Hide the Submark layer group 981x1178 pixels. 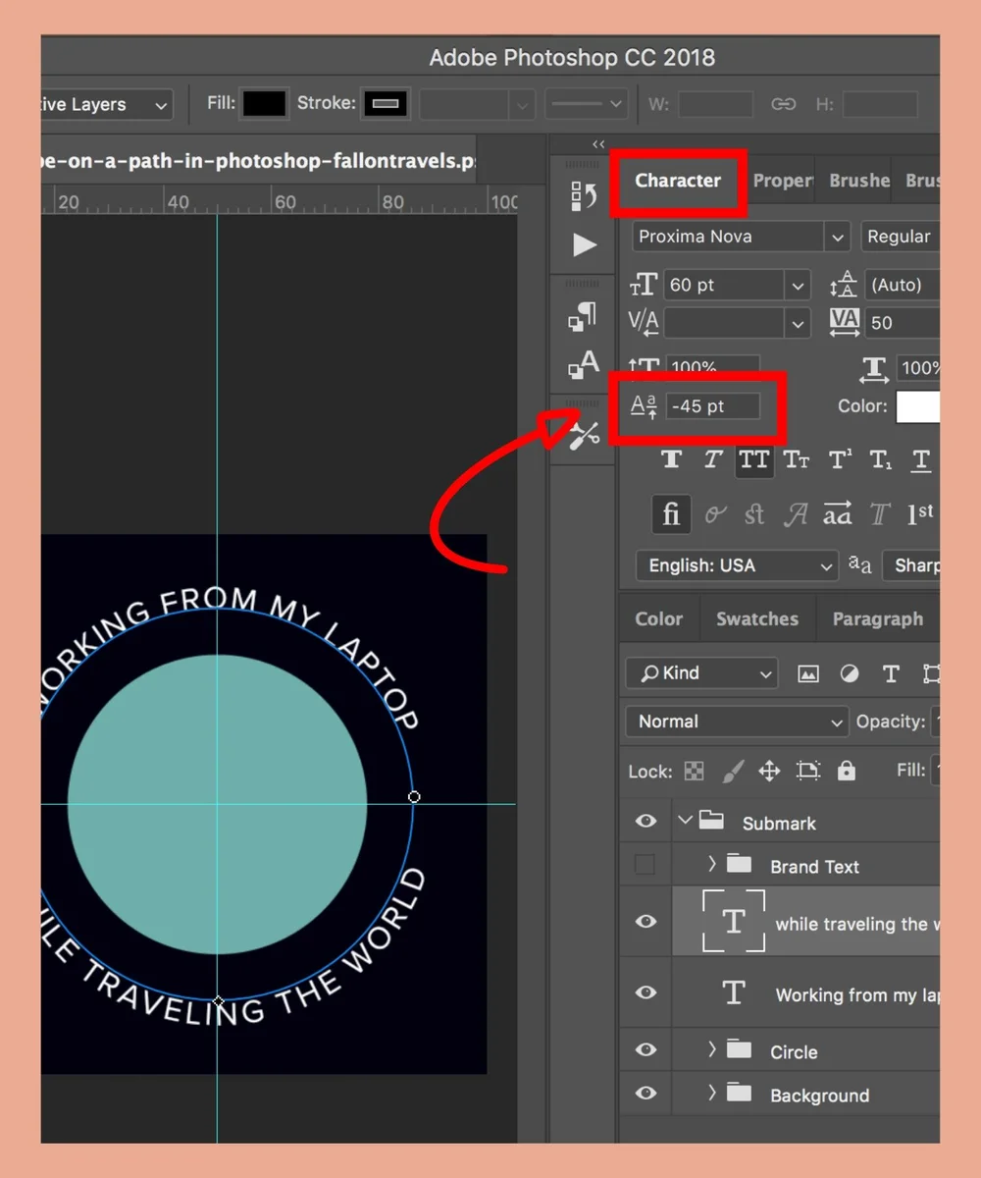point(645,821)
